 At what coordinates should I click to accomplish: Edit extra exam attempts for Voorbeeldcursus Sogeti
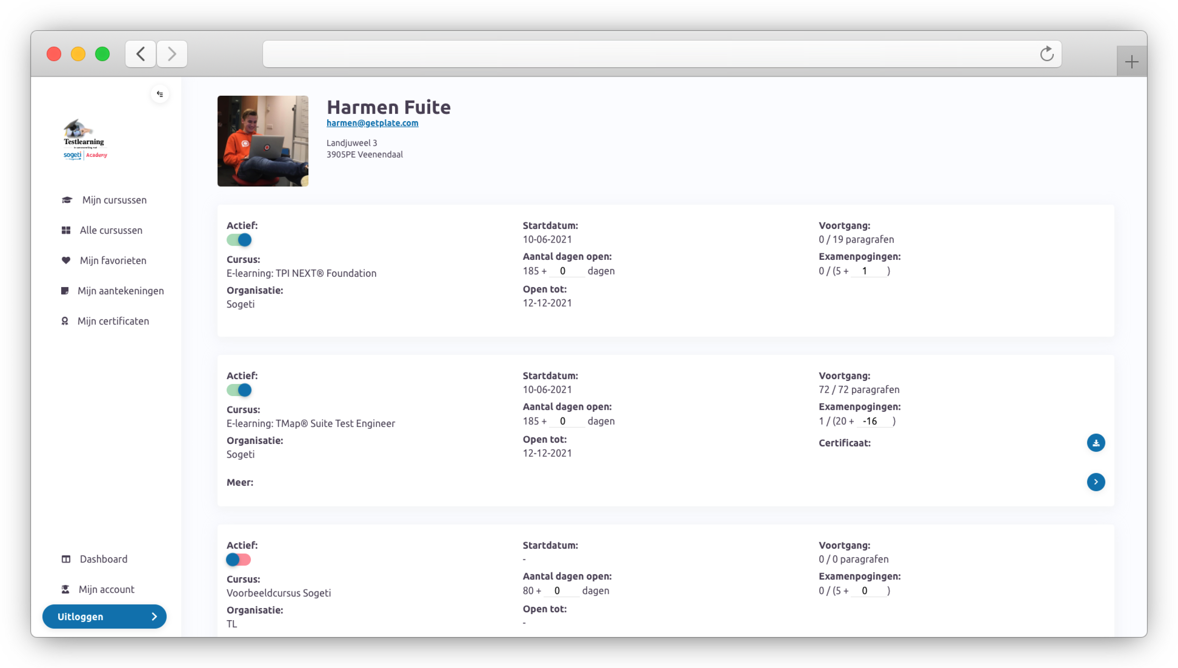tap(868, 591)
